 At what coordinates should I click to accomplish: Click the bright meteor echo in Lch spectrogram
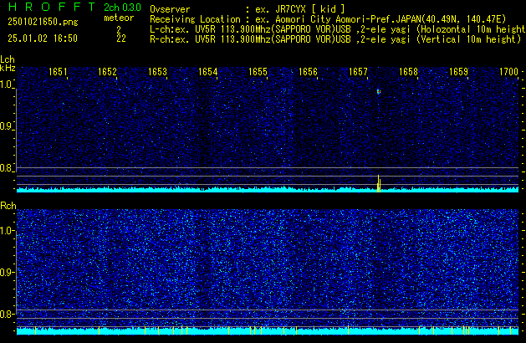click(x=379, y=91)
